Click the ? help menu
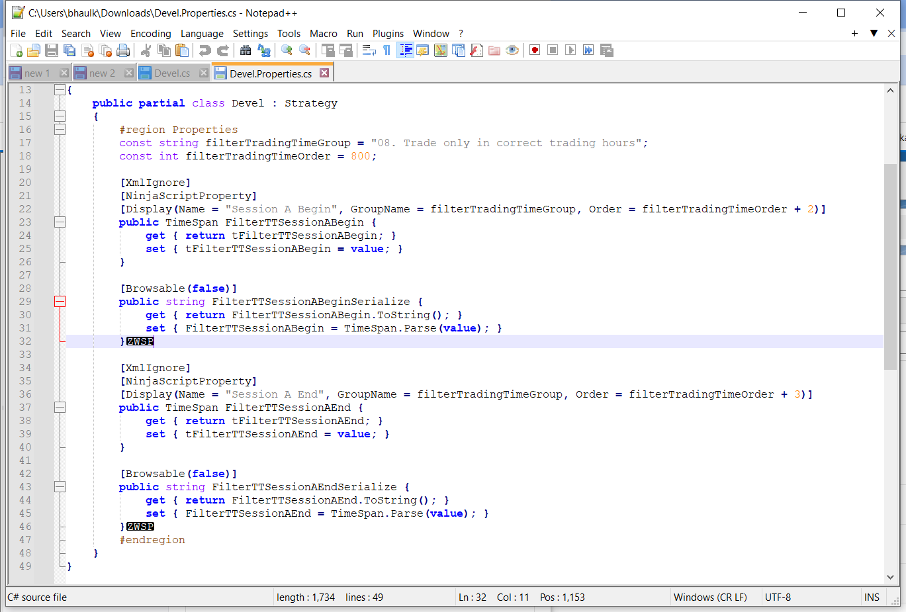This screenshot has width=906, height=612. pyautogui.click(x=461, y=34)
